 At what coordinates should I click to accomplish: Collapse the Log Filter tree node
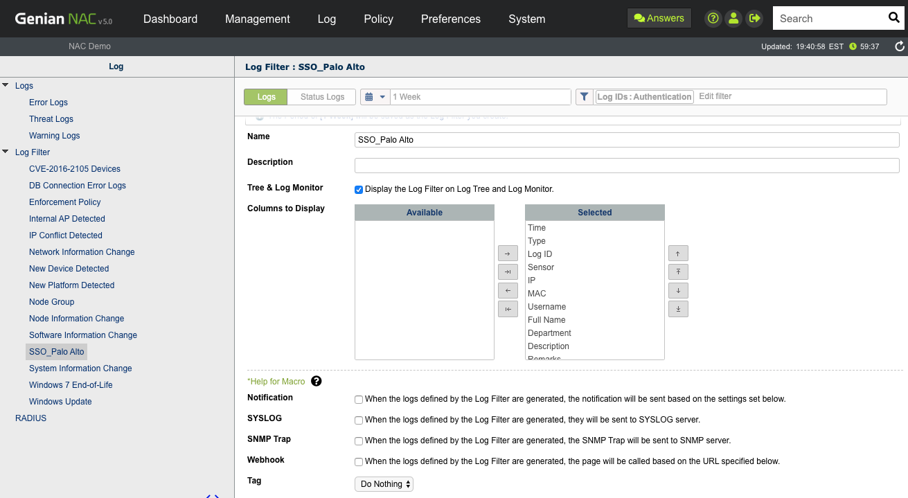[6, 152]
